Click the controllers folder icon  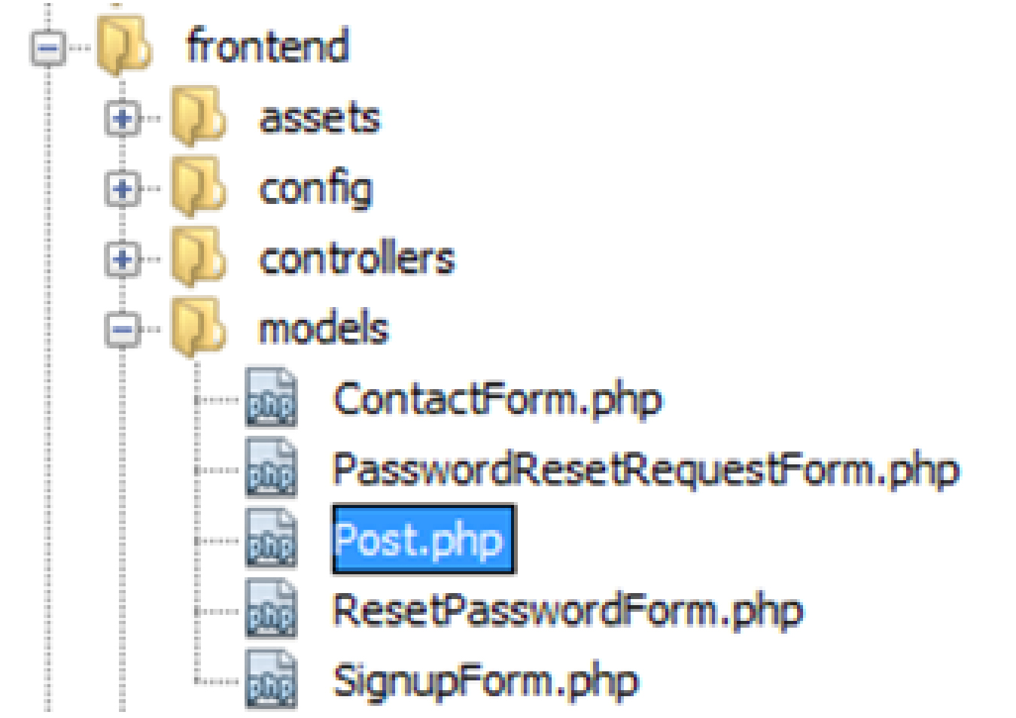point(198,256)
